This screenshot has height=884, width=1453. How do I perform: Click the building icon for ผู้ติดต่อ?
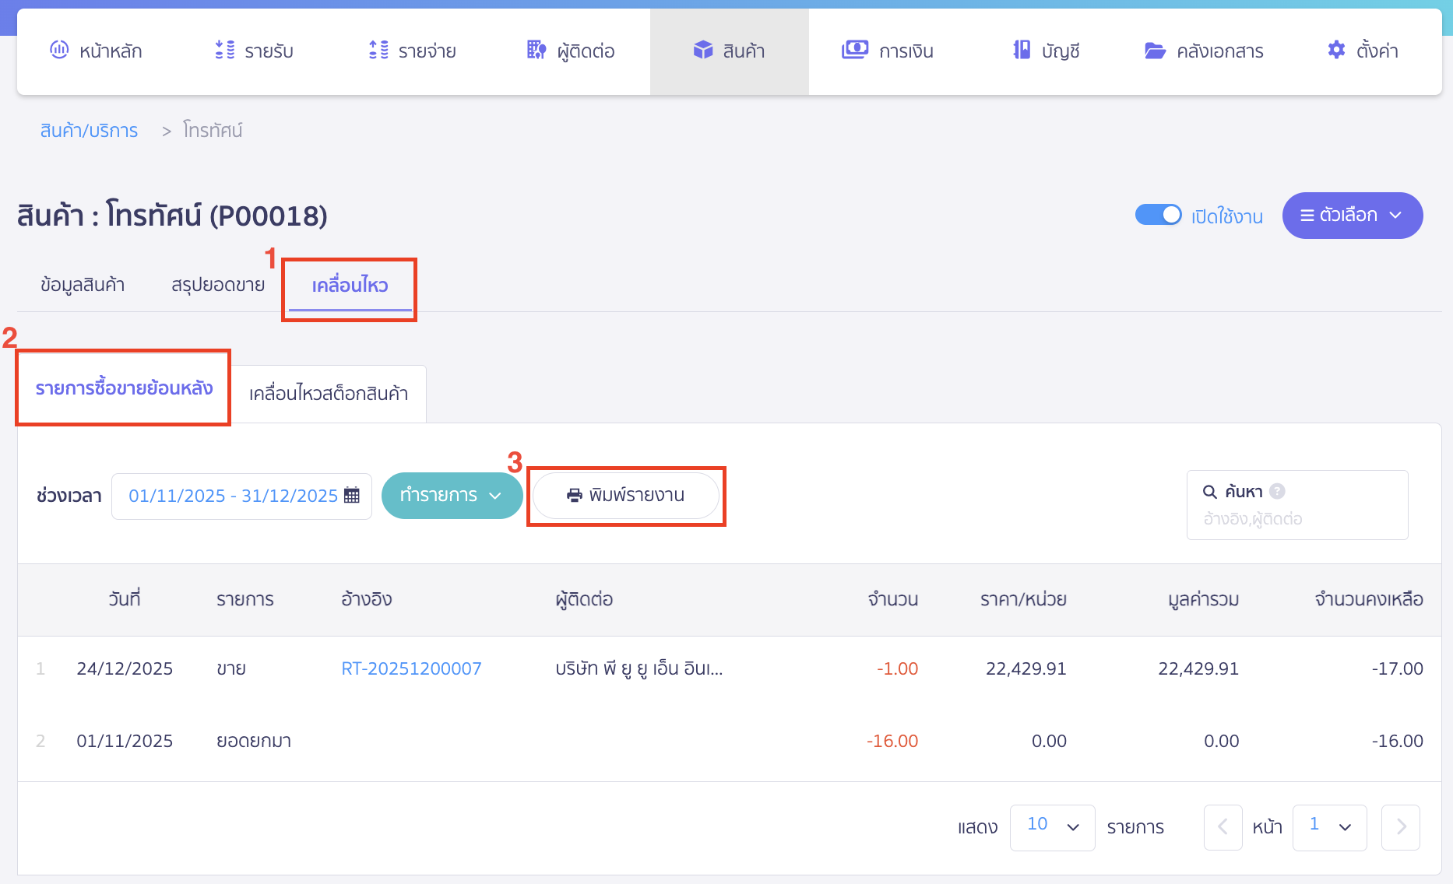(x=537, y=50)
